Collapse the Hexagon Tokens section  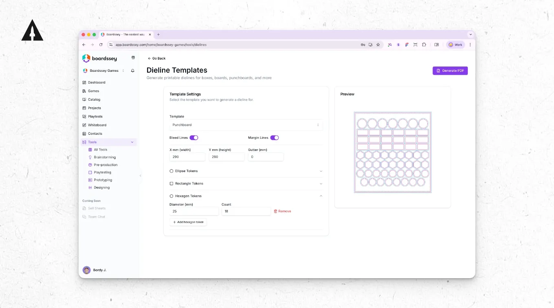pyautogui.click(x=246, y=196)
